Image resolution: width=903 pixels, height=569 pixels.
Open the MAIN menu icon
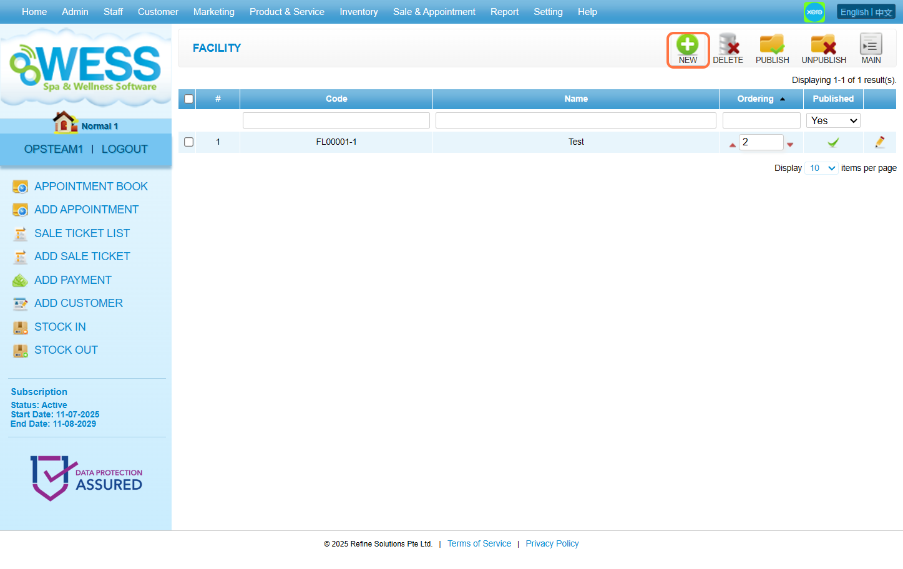tap(871, 46)
